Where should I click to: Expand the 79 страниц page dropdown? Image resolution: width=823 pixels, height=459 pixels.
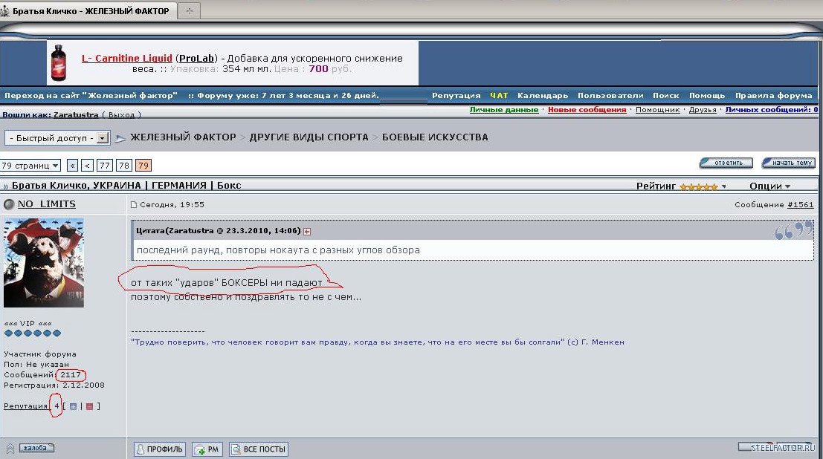(x=30, y=165)
